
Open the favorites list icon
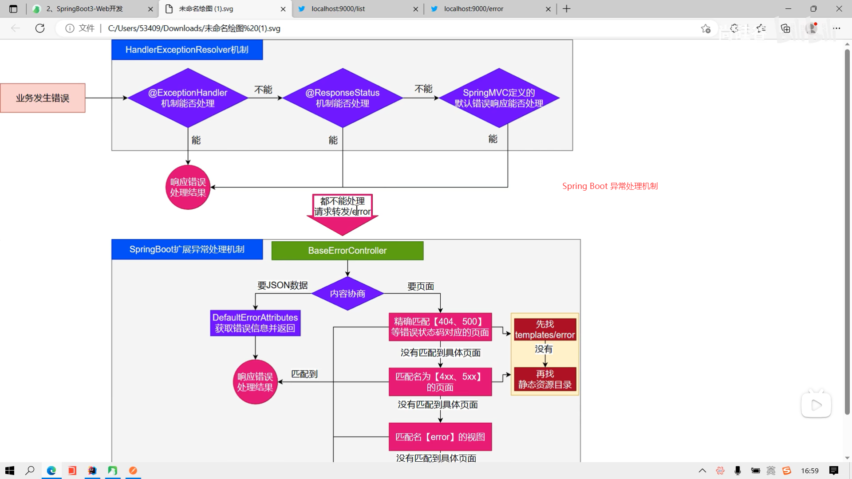tap(761, 28)
